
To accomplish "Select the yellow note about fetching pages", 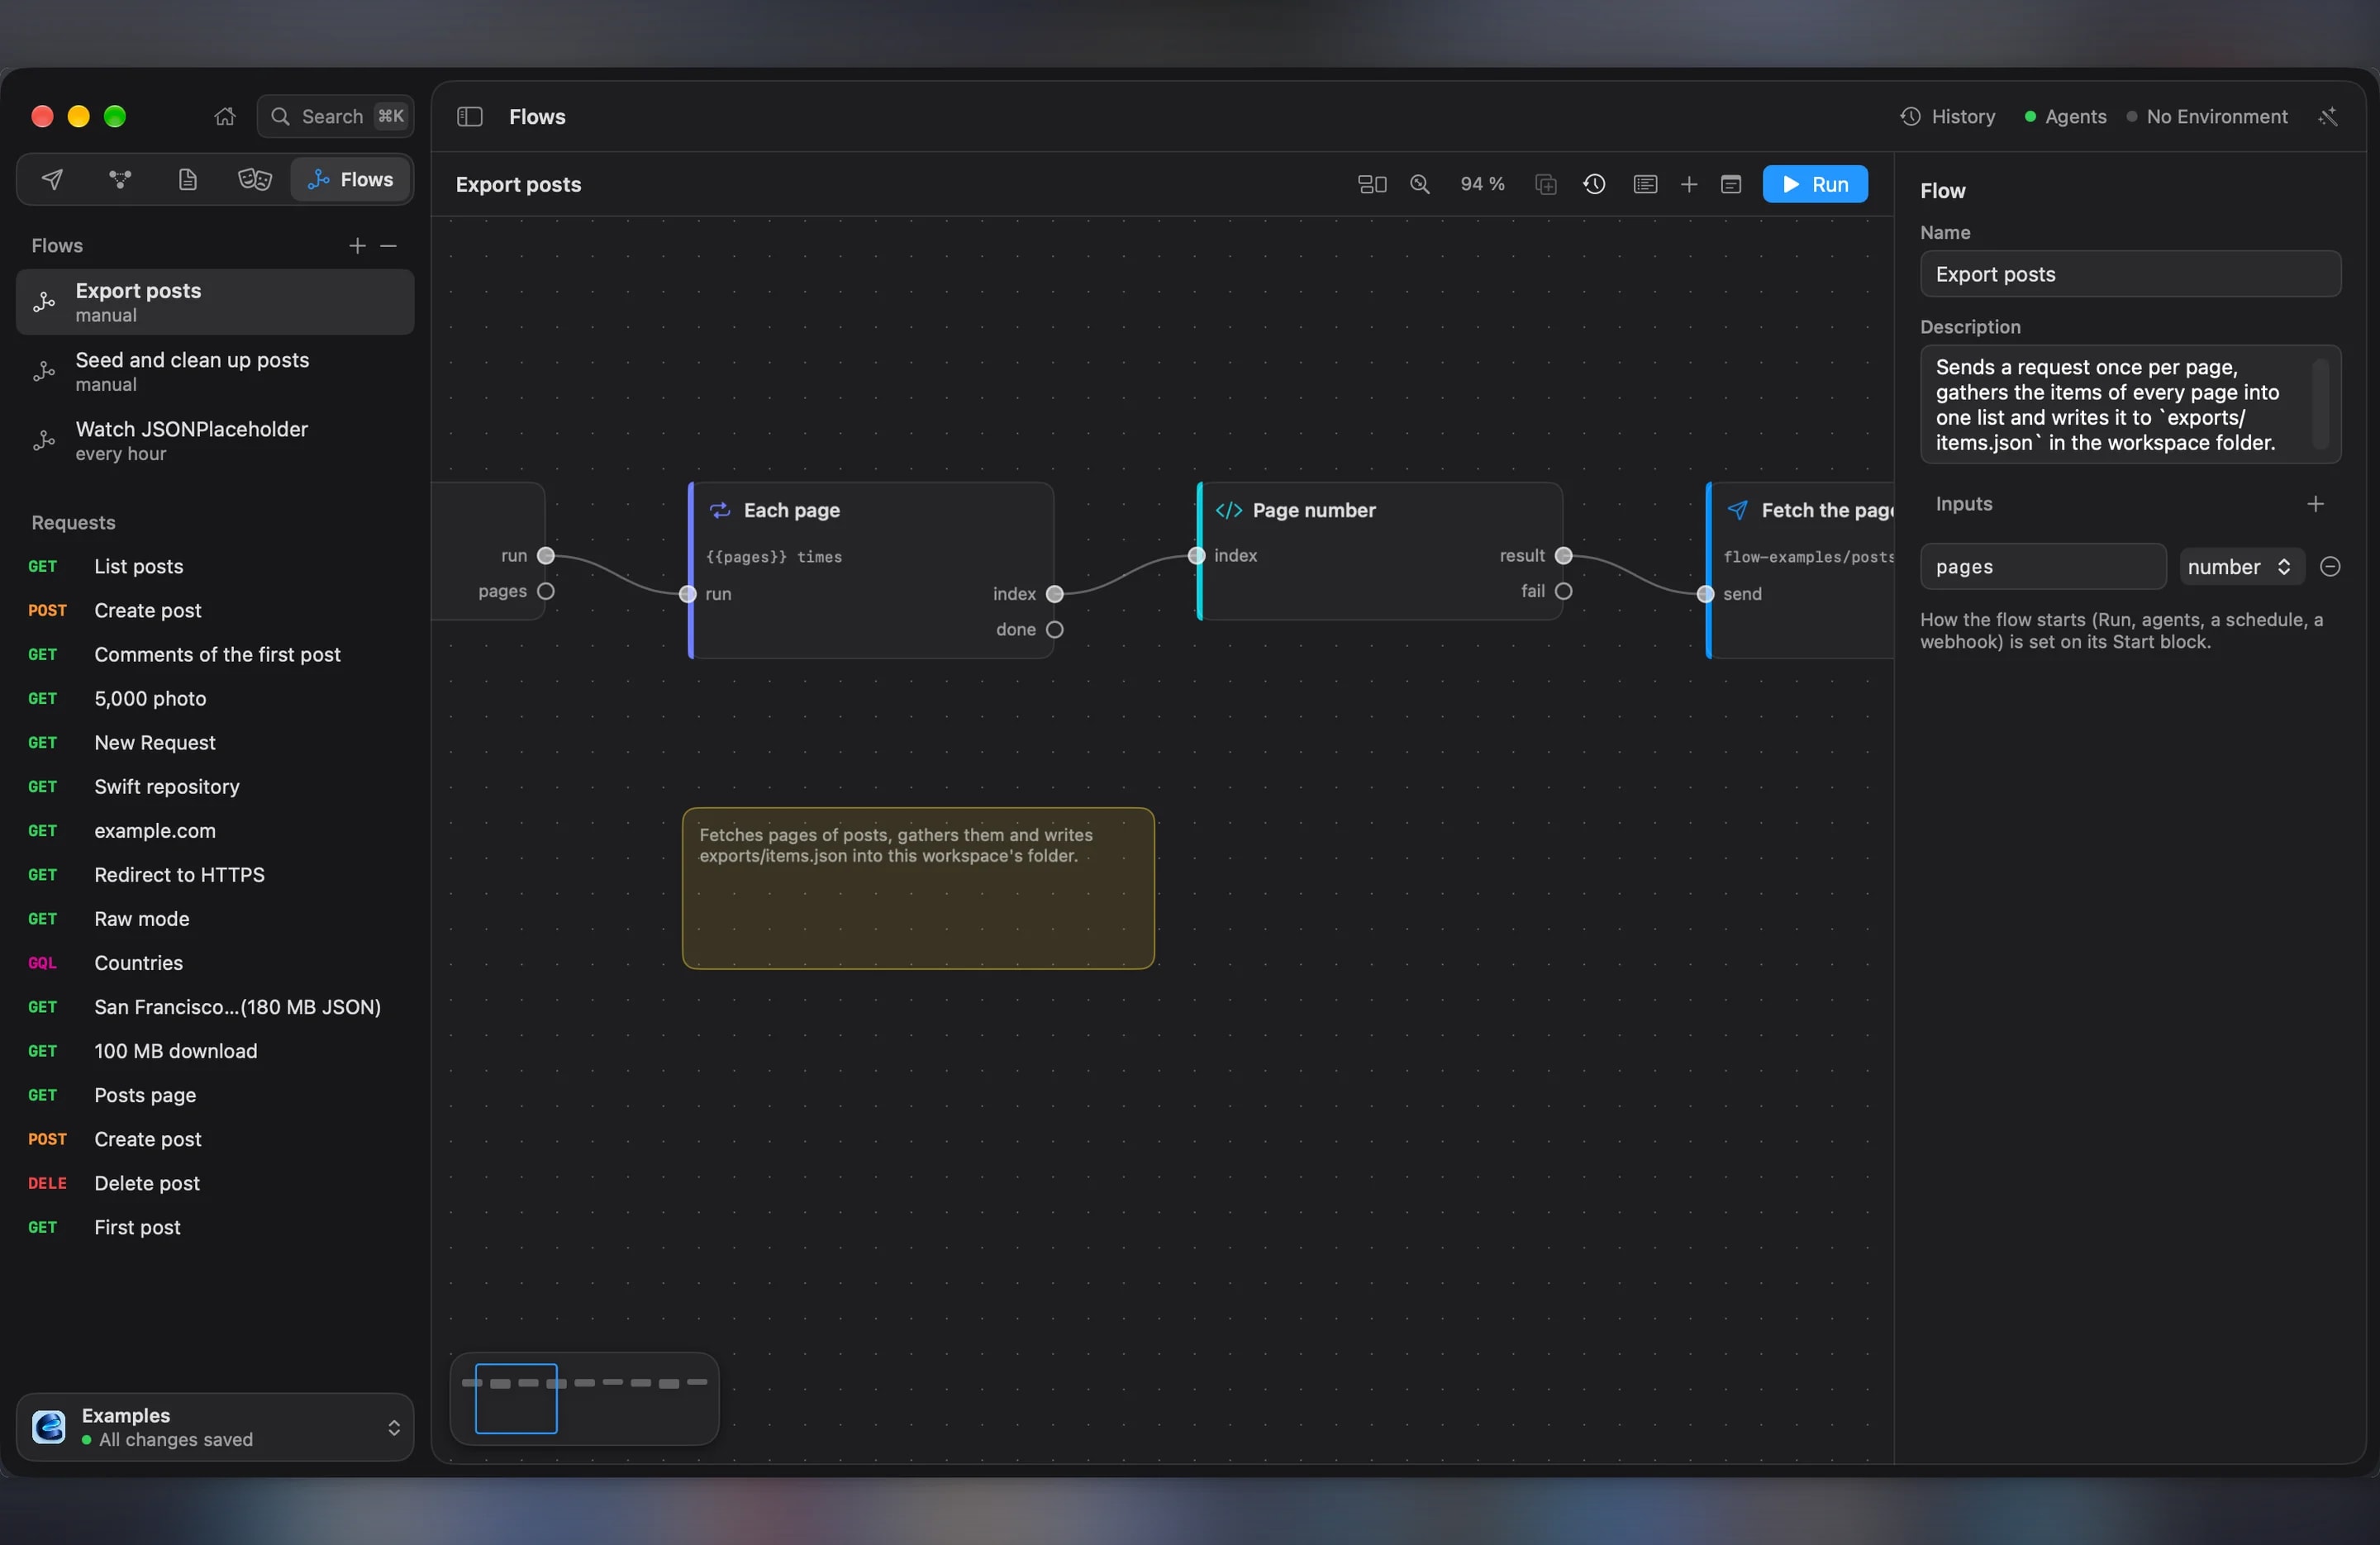I will (x=918, y=888).
